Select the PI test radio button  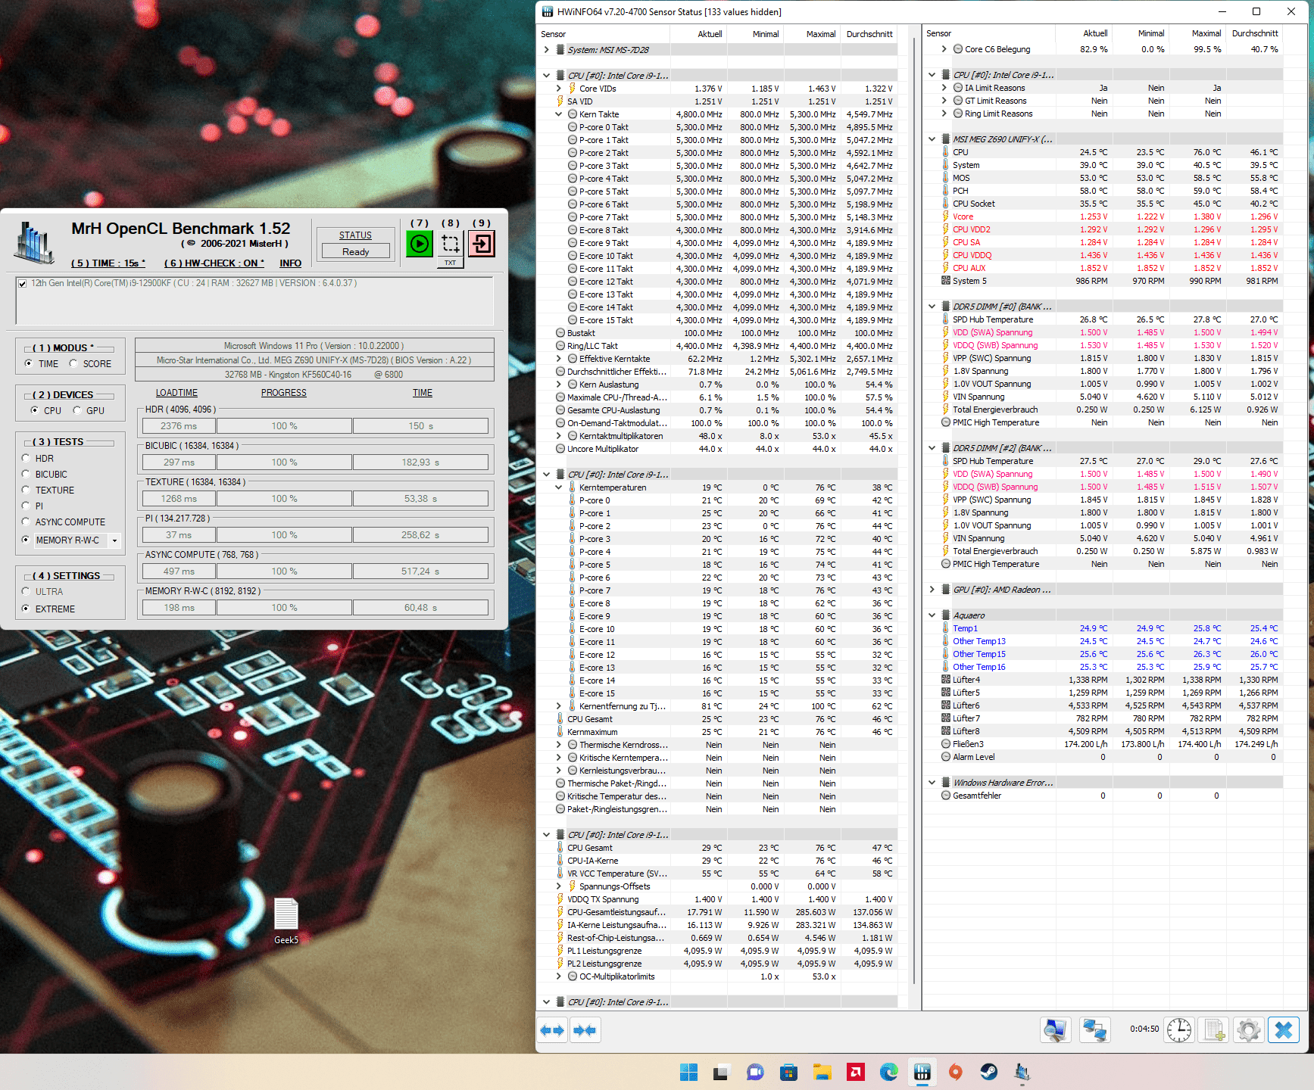point(26,506)
